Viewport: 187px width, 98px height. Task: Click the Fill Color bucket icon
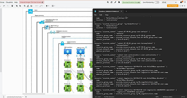coord(25,6)
